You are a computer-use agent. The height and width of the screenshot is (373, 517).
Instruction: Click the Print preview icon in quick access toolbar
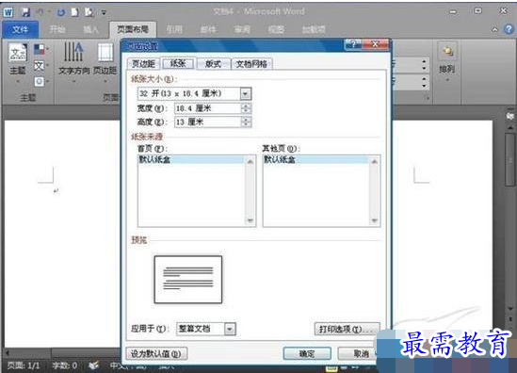coord(89,12)
